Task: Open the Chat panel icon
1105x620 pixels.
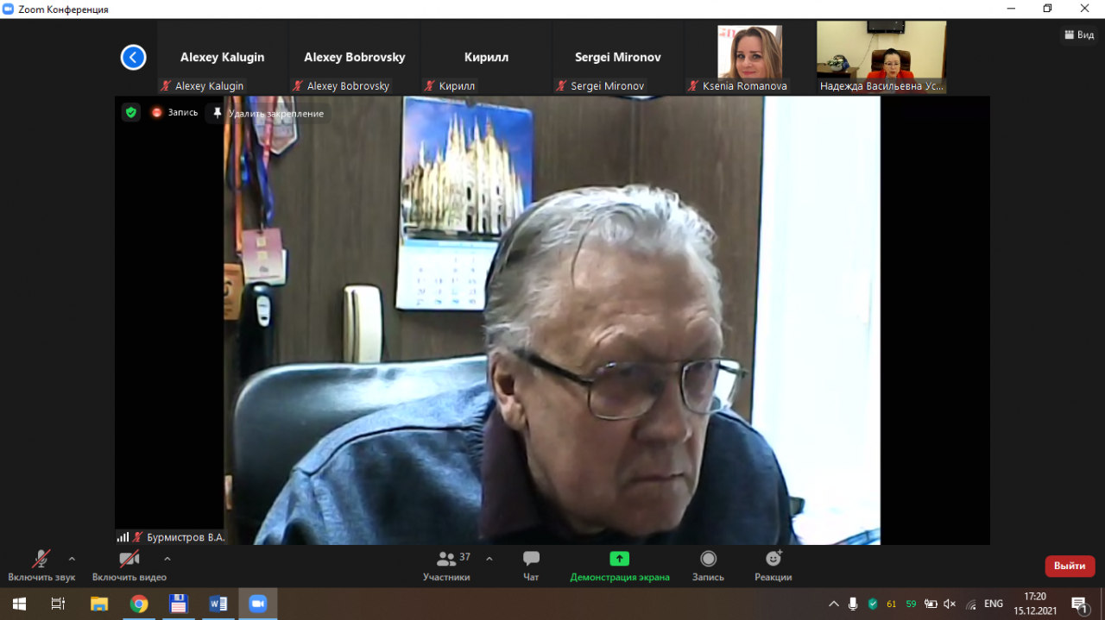Action: pyautogui.click(x=531, y=559)
